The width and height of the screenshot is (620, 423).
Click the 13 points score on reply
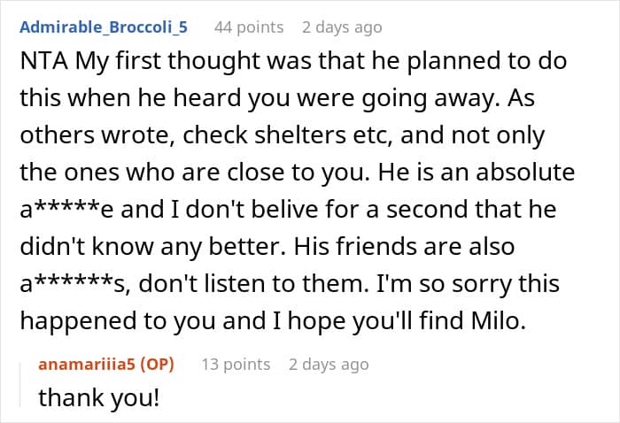tap(236, 364)
